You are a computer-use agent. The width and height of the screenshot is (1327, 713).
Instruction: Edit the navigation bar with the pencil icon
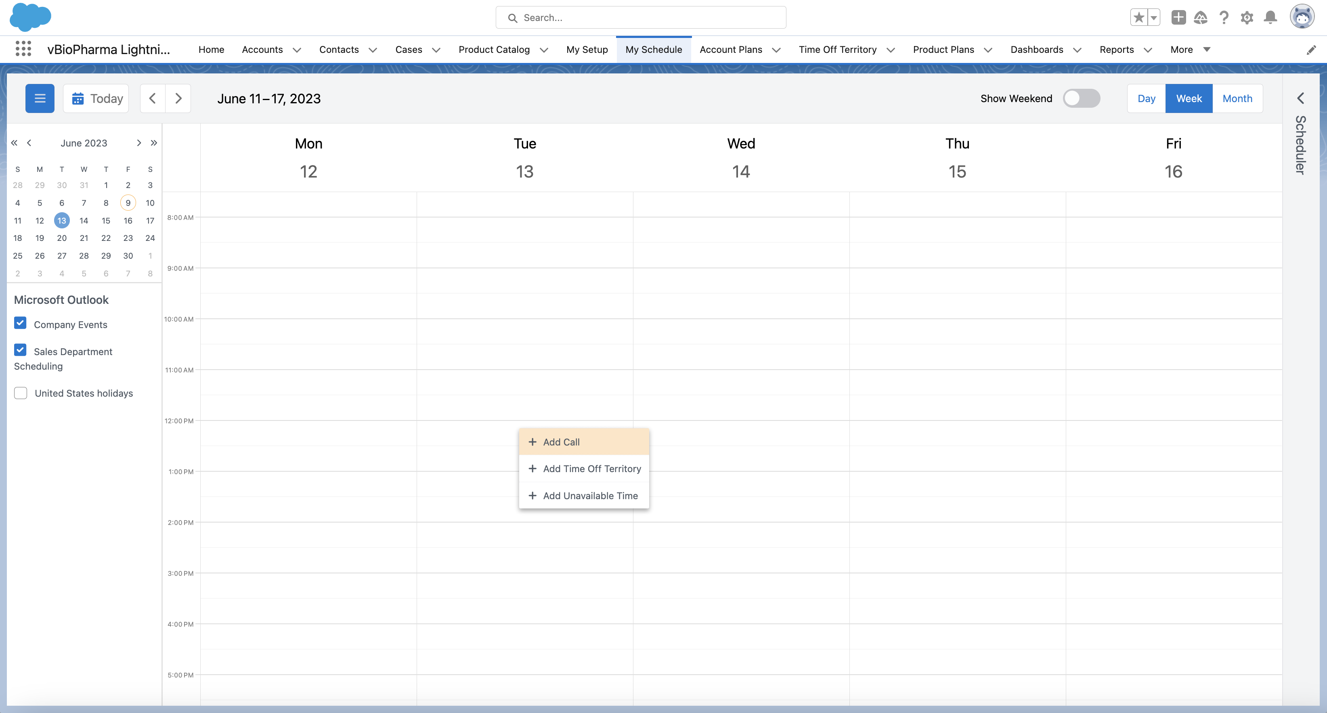1311,50
